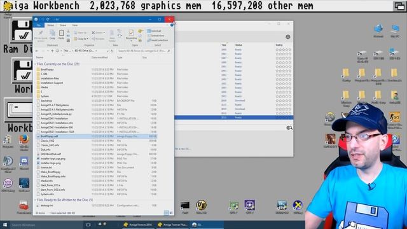Switch to details view icon in status bar
Image resolution: width=407 pixels, height=229 pixels.
(167, 213)
